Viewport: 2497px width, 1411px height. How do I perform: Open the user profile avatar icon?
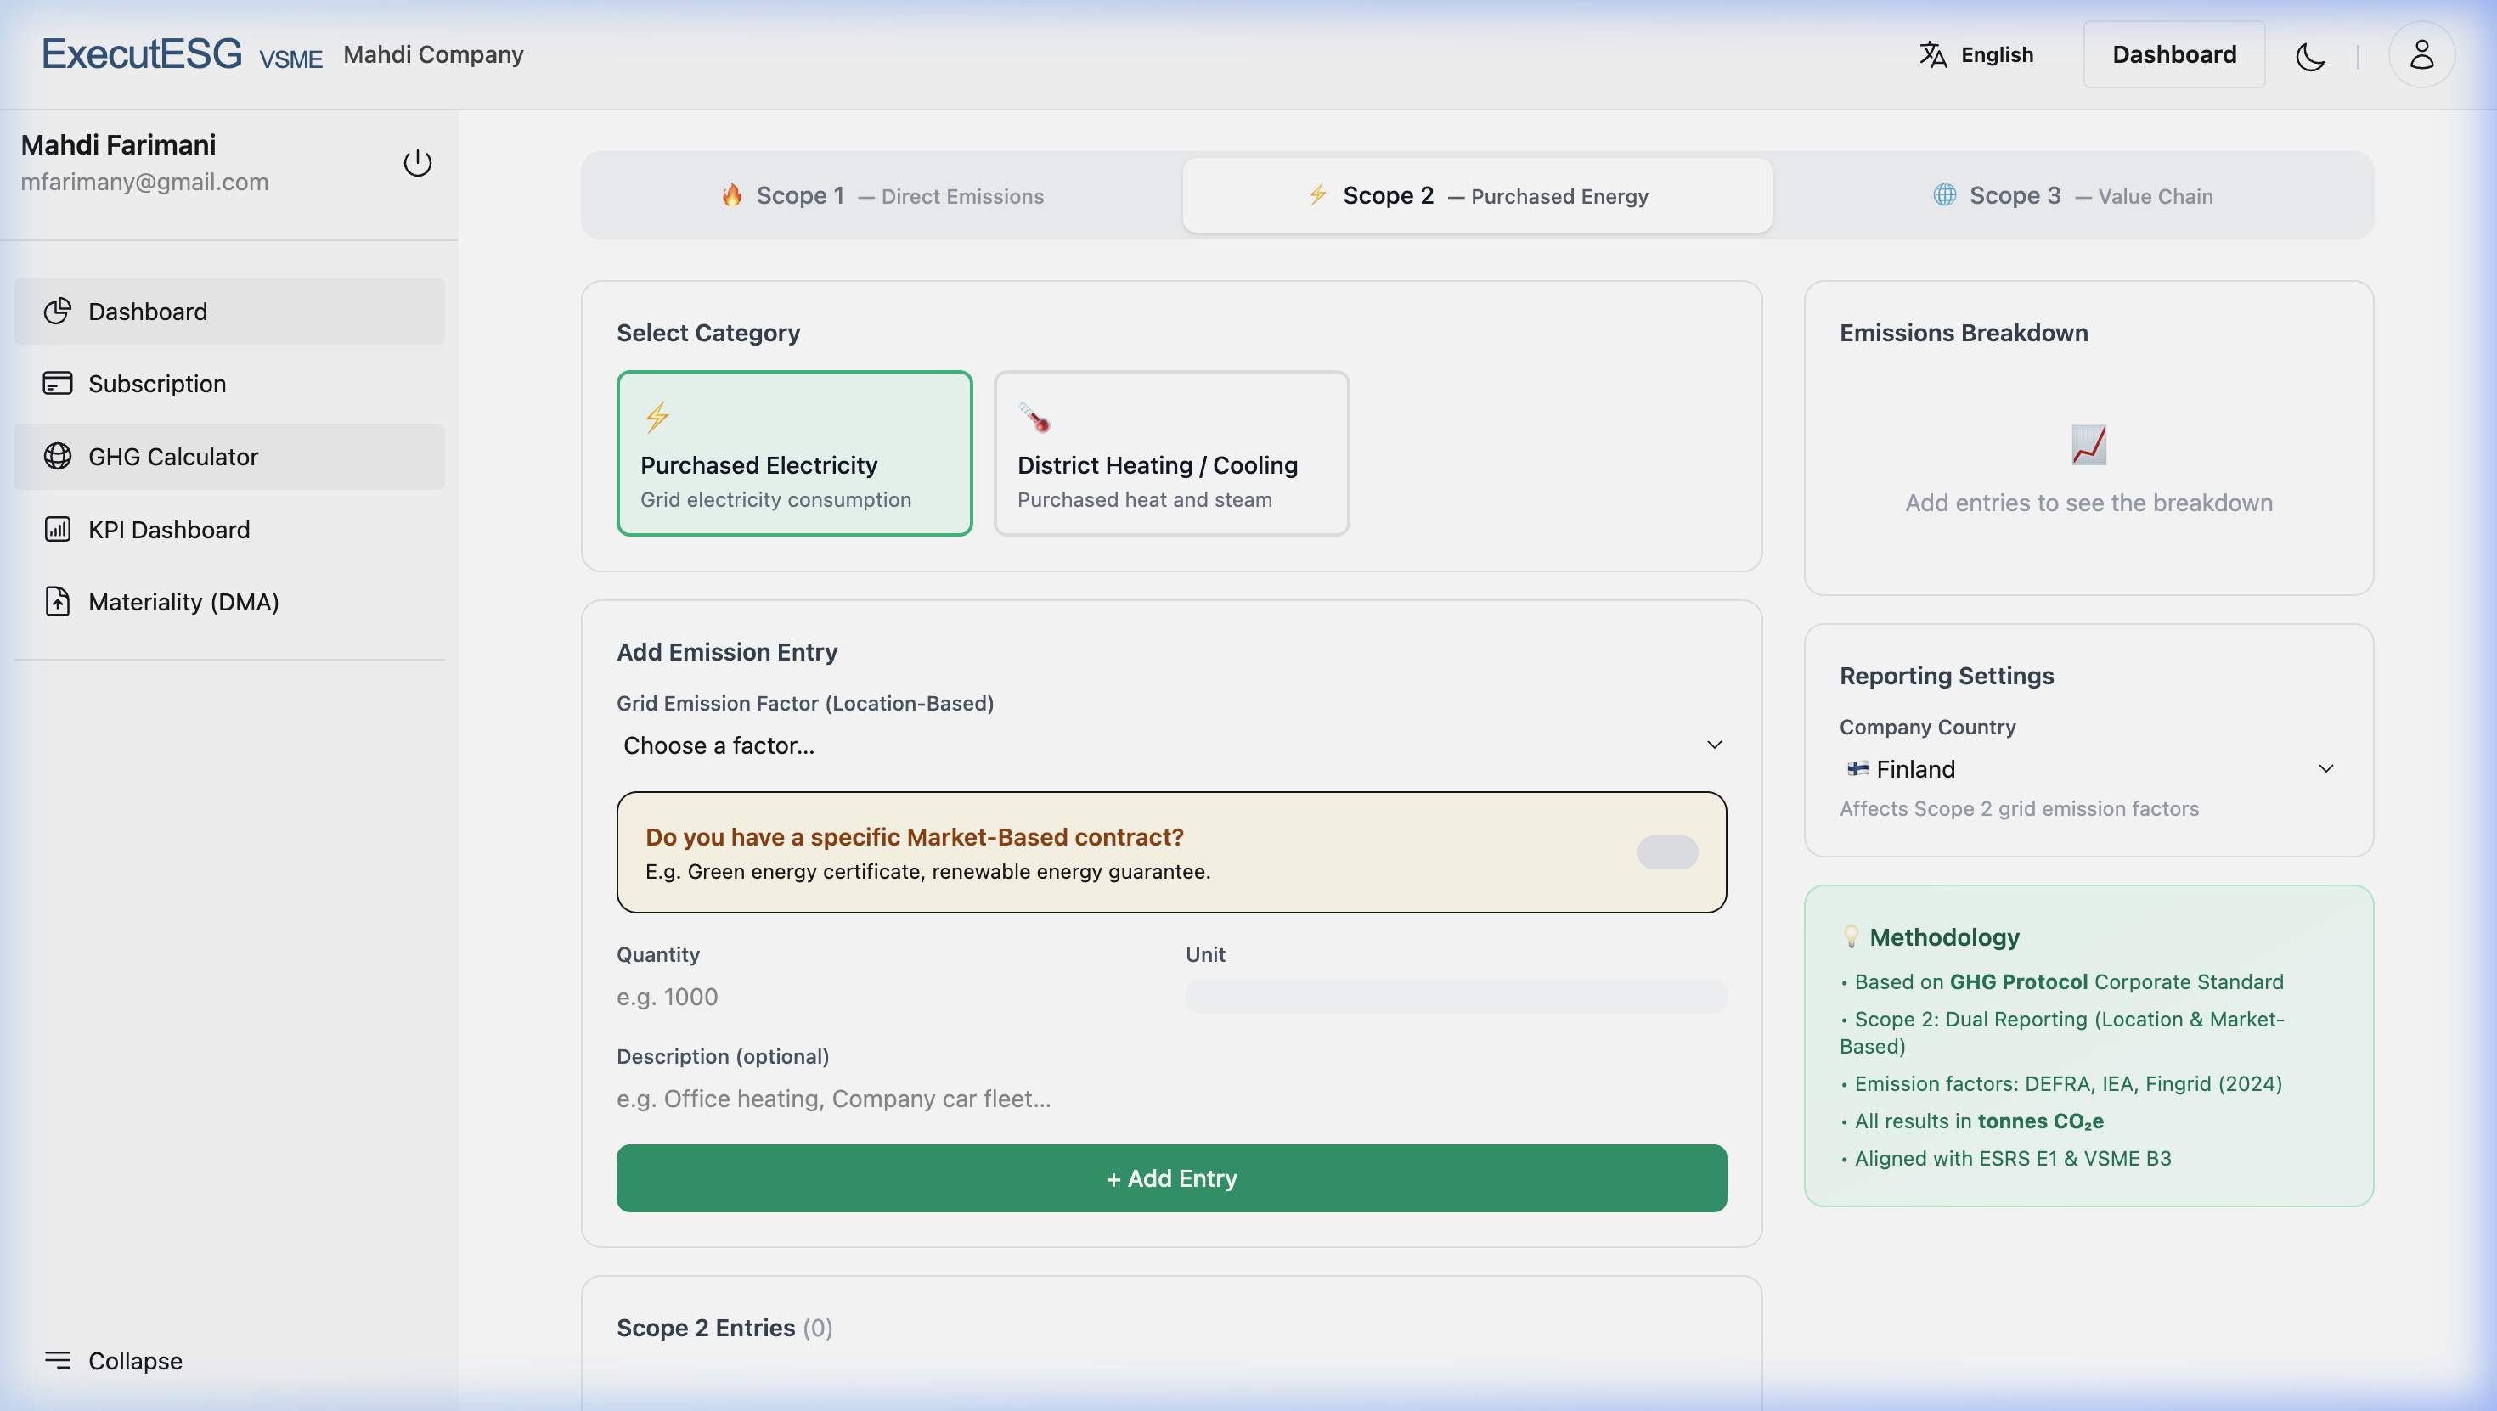pyautogui.click(x=2421, y=54)
